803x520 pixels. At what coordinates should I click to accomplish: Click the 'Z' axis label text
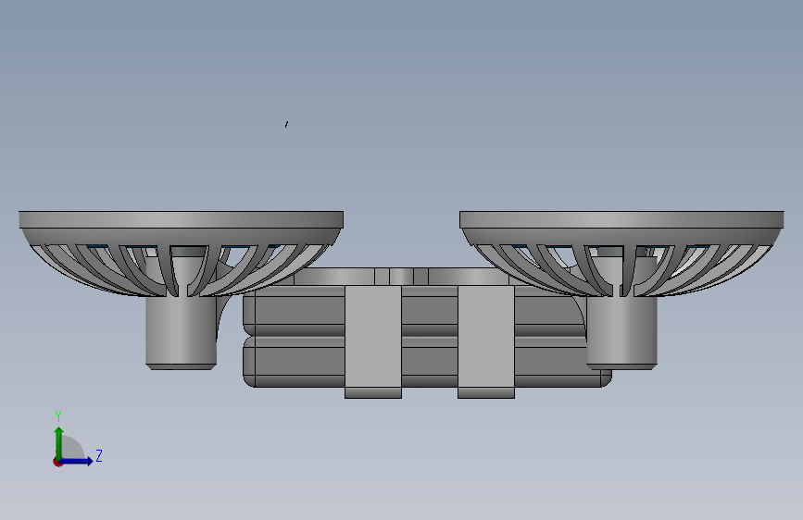tap(99, 455)
